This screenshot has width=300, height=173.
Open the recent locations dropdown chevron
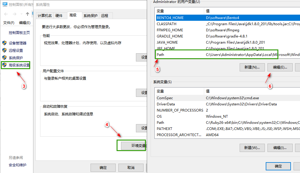[21, 14]
